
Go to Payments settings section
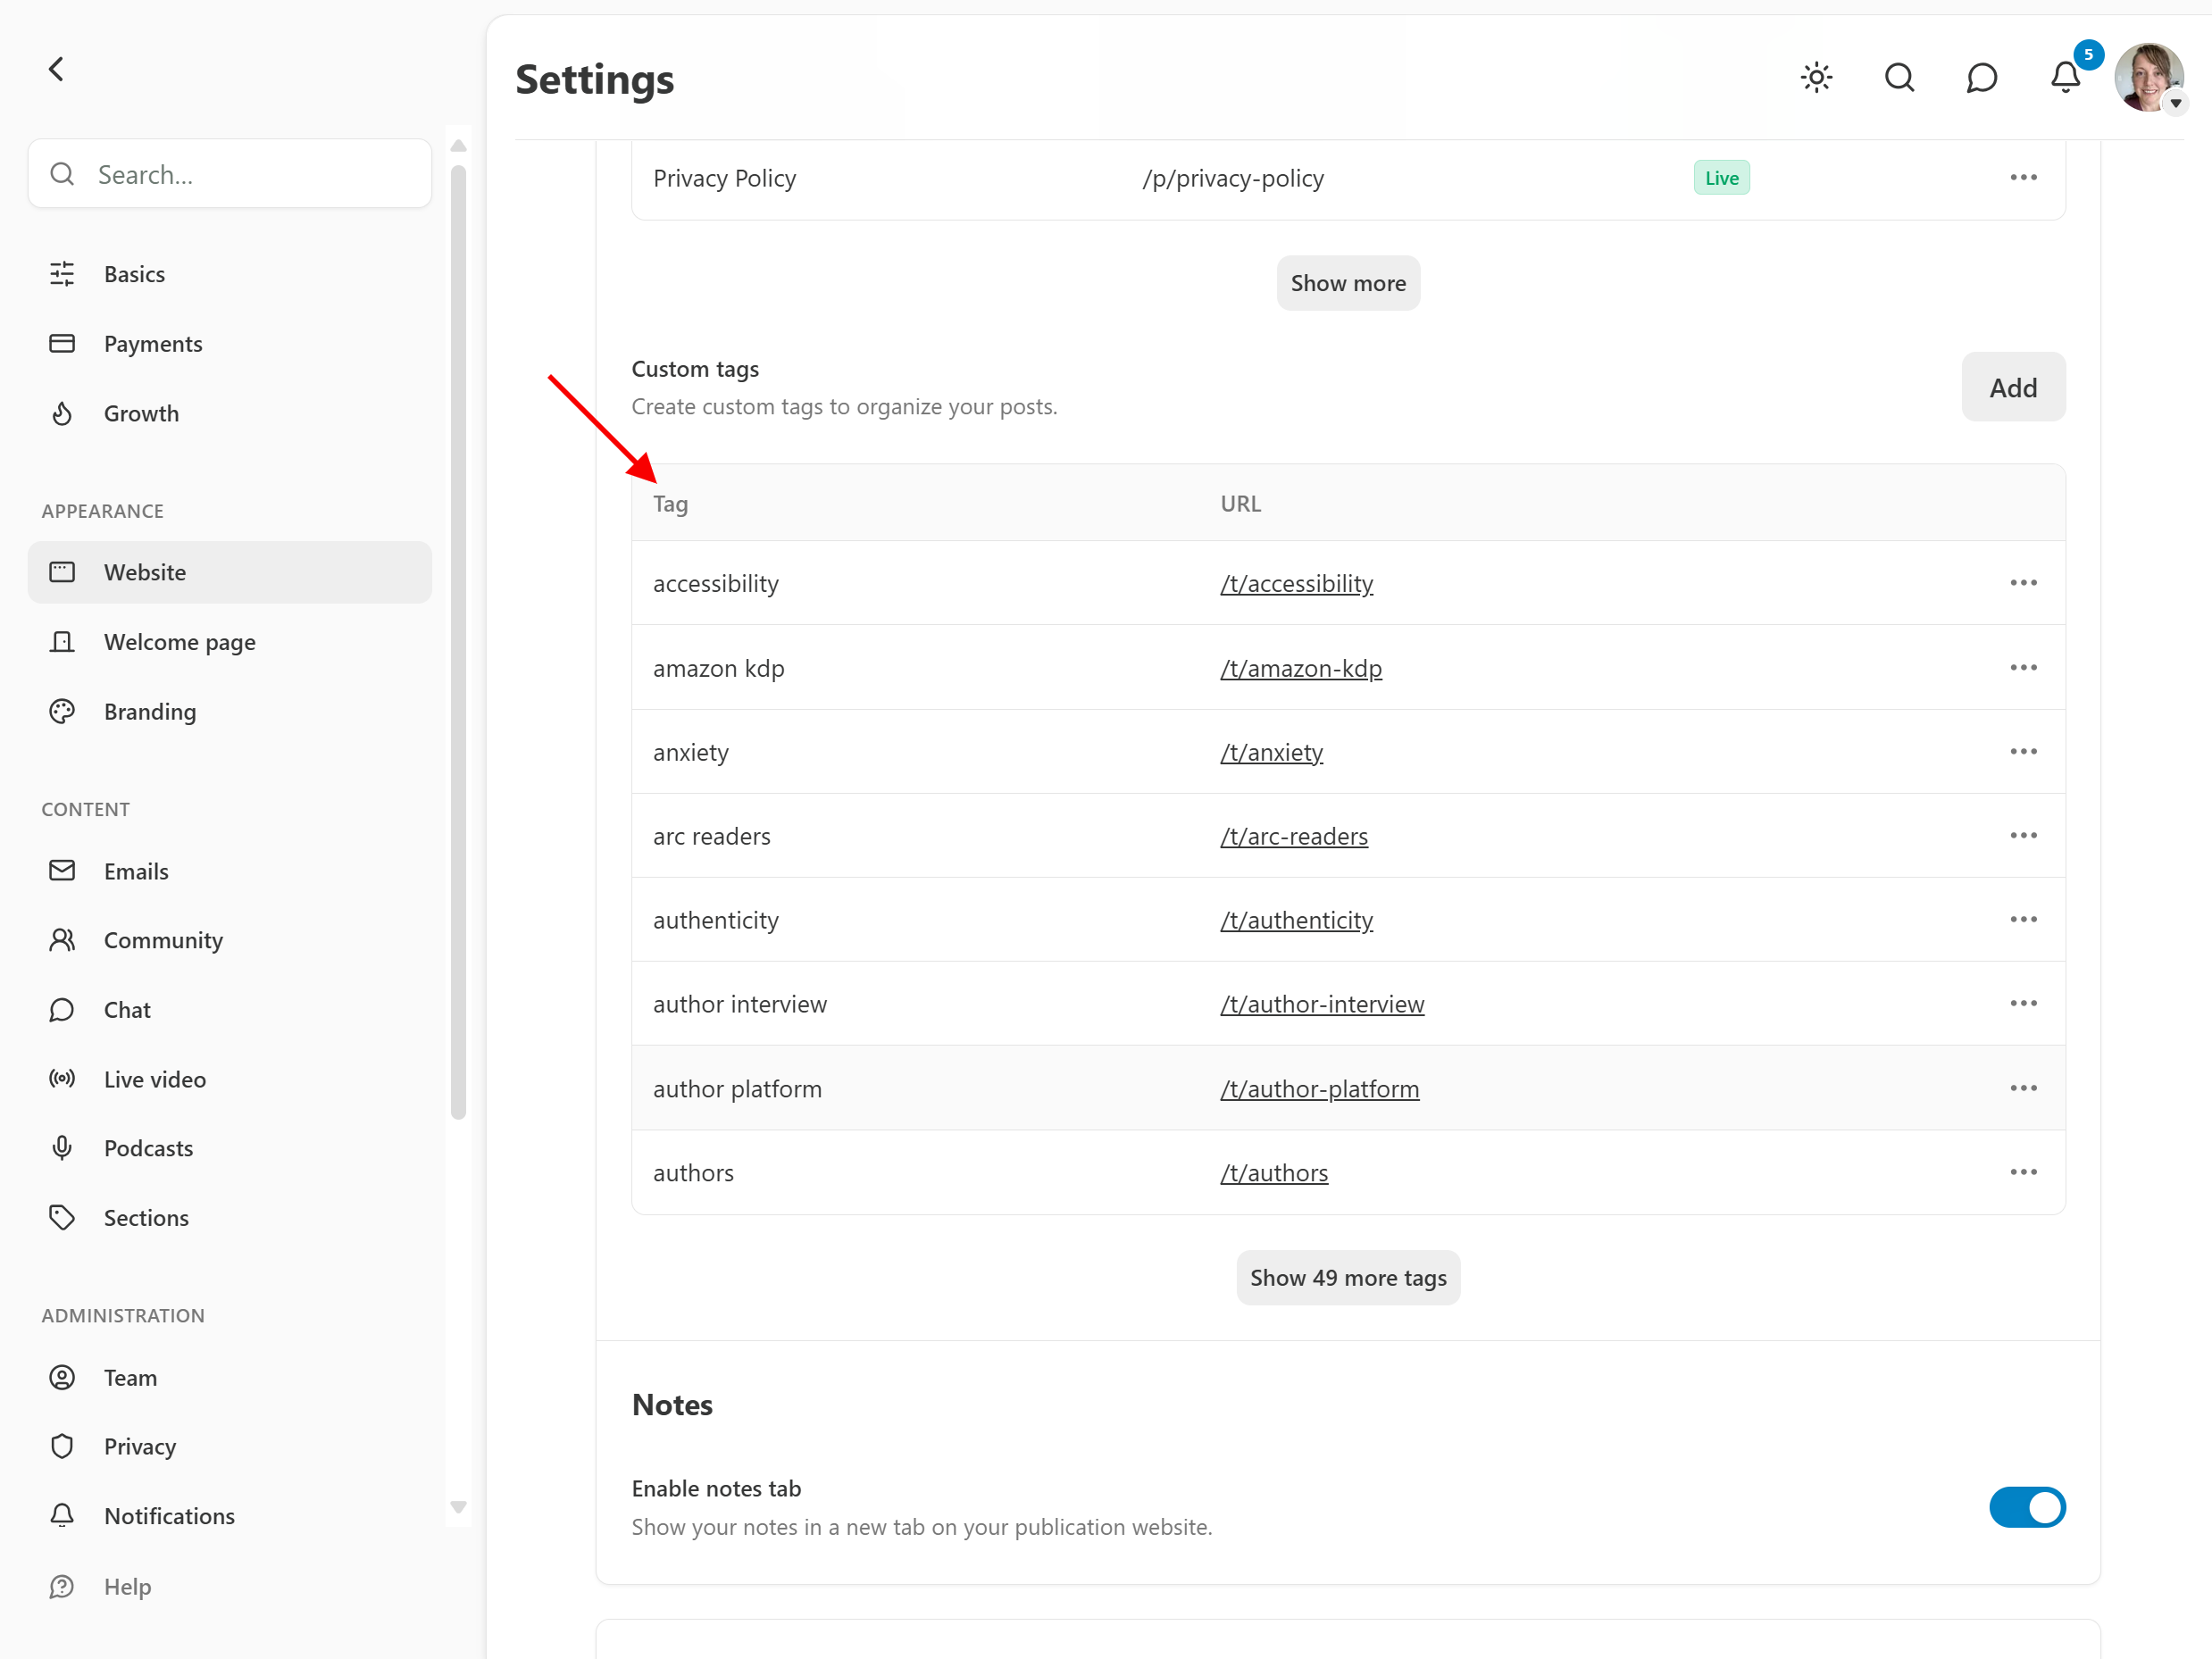[x=153, y=343]
